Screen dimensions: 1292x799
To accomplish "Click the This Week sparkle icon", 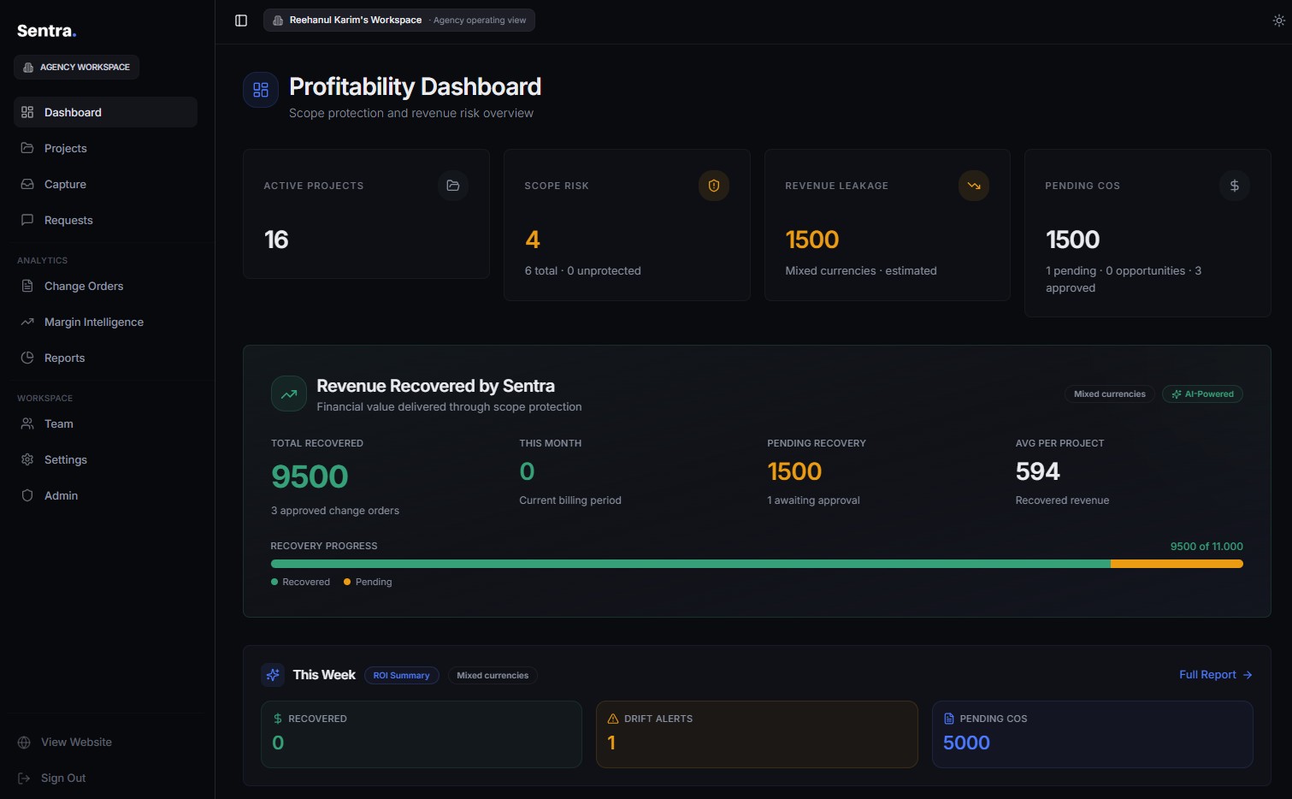I will (273, 675).
